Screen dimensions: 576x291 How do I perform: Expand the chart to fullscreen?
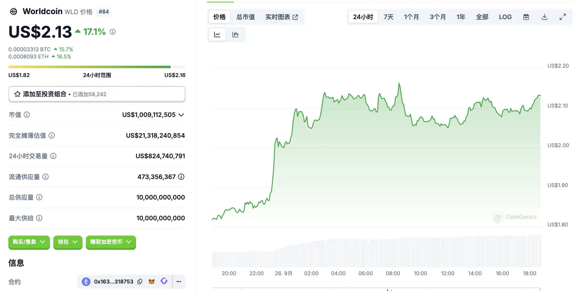pyautogui.click(x=563, y=17)
